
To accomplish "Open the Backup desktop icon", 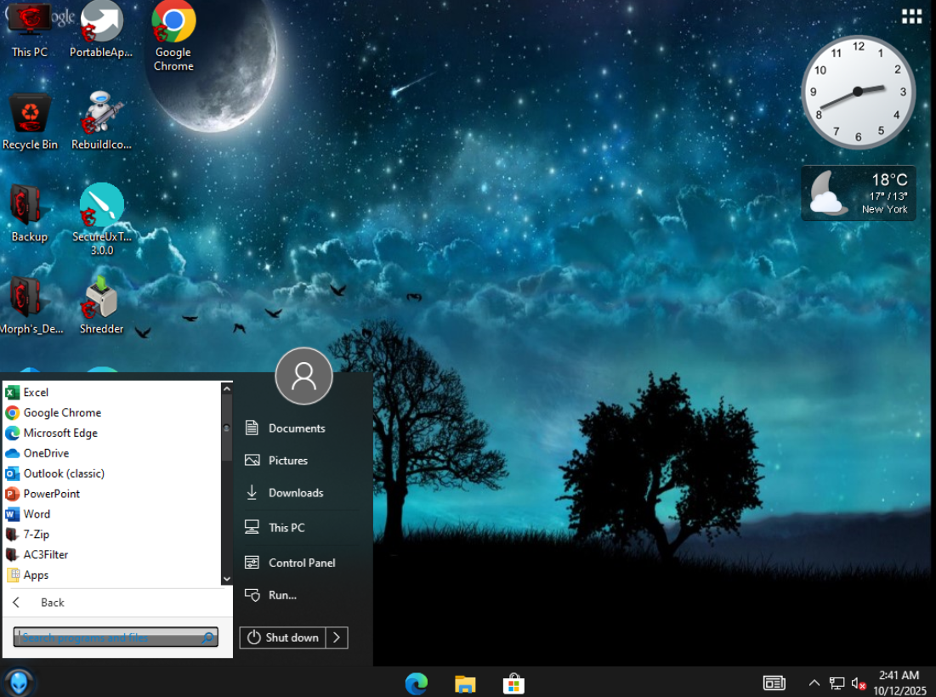I will coord(29,212).
